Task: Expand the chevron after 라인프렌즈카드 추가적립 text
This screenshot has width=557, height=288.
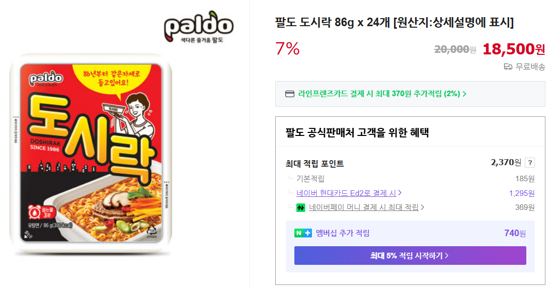Action: (464, 94)
